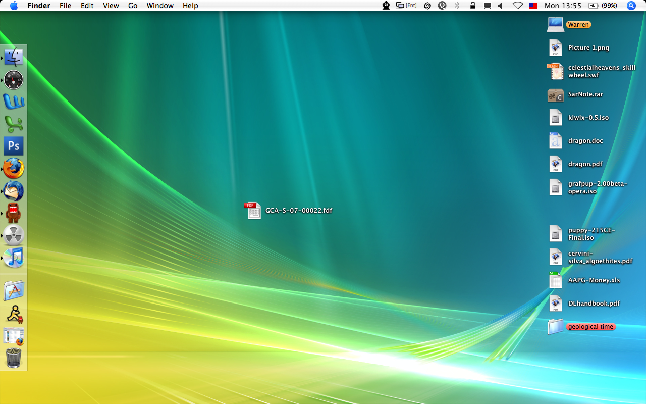The height and width of the screenshot is (404, 646).
Task: Open Microsoft Word in the dock
Action: [14, 102]
